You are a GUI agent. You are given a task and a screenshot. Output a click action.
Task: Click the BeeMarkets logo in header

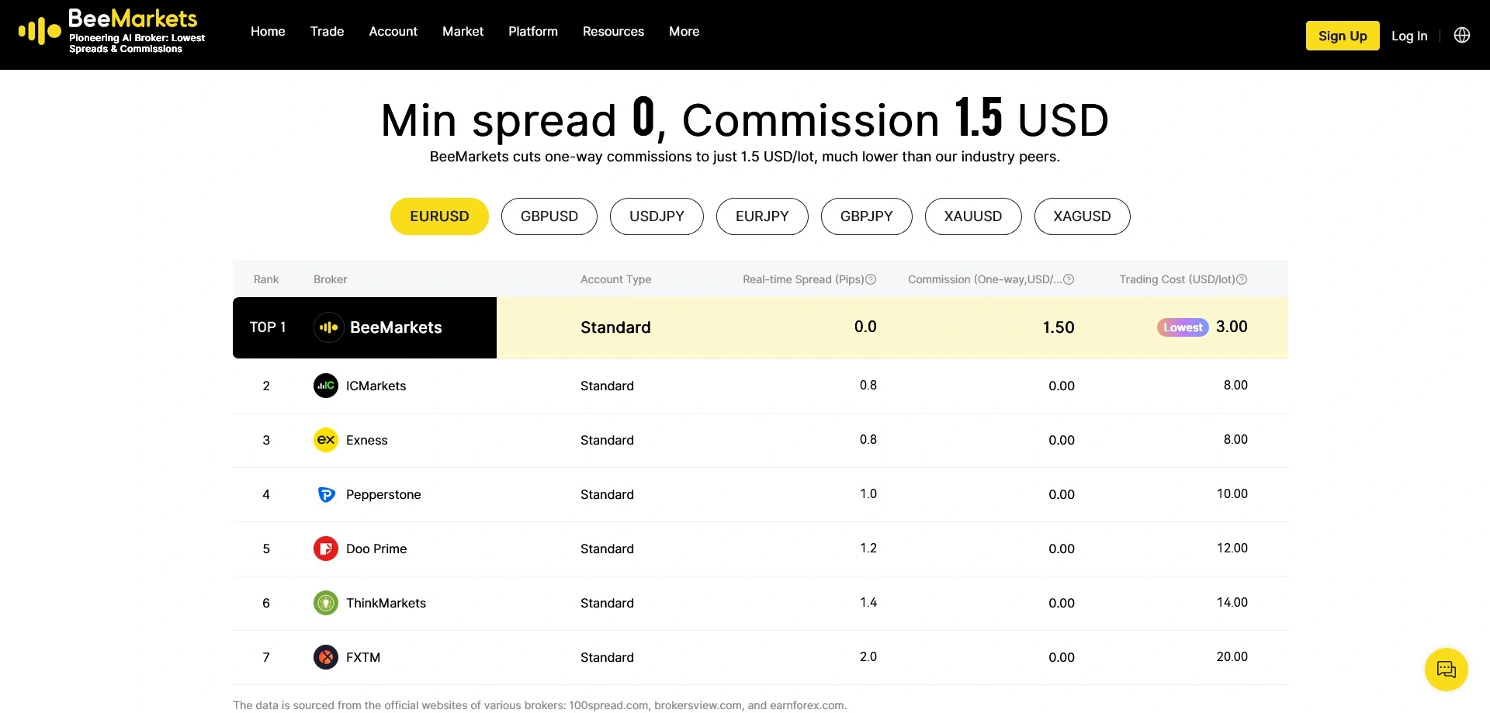(x=112, y=32)
